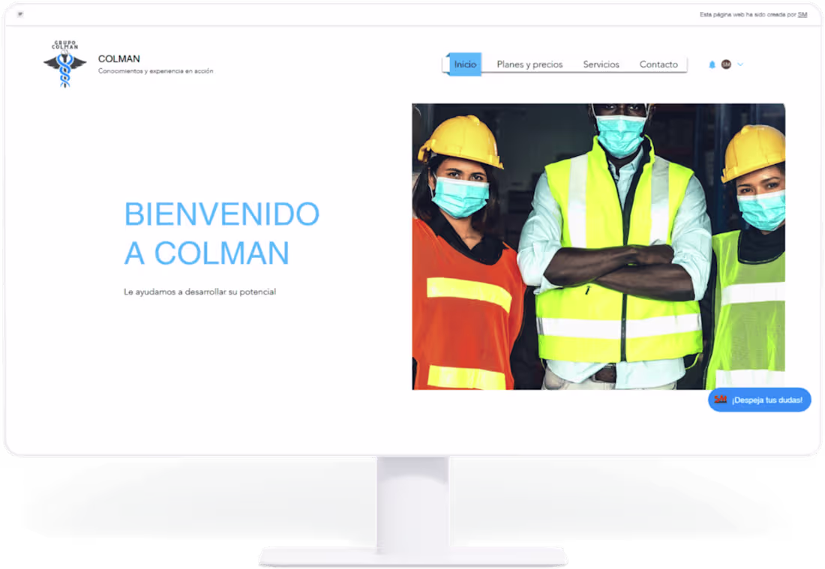Viewport: 825px width, 569px height.
Task: Select the active Inicio tab
Action: point(465,64)
